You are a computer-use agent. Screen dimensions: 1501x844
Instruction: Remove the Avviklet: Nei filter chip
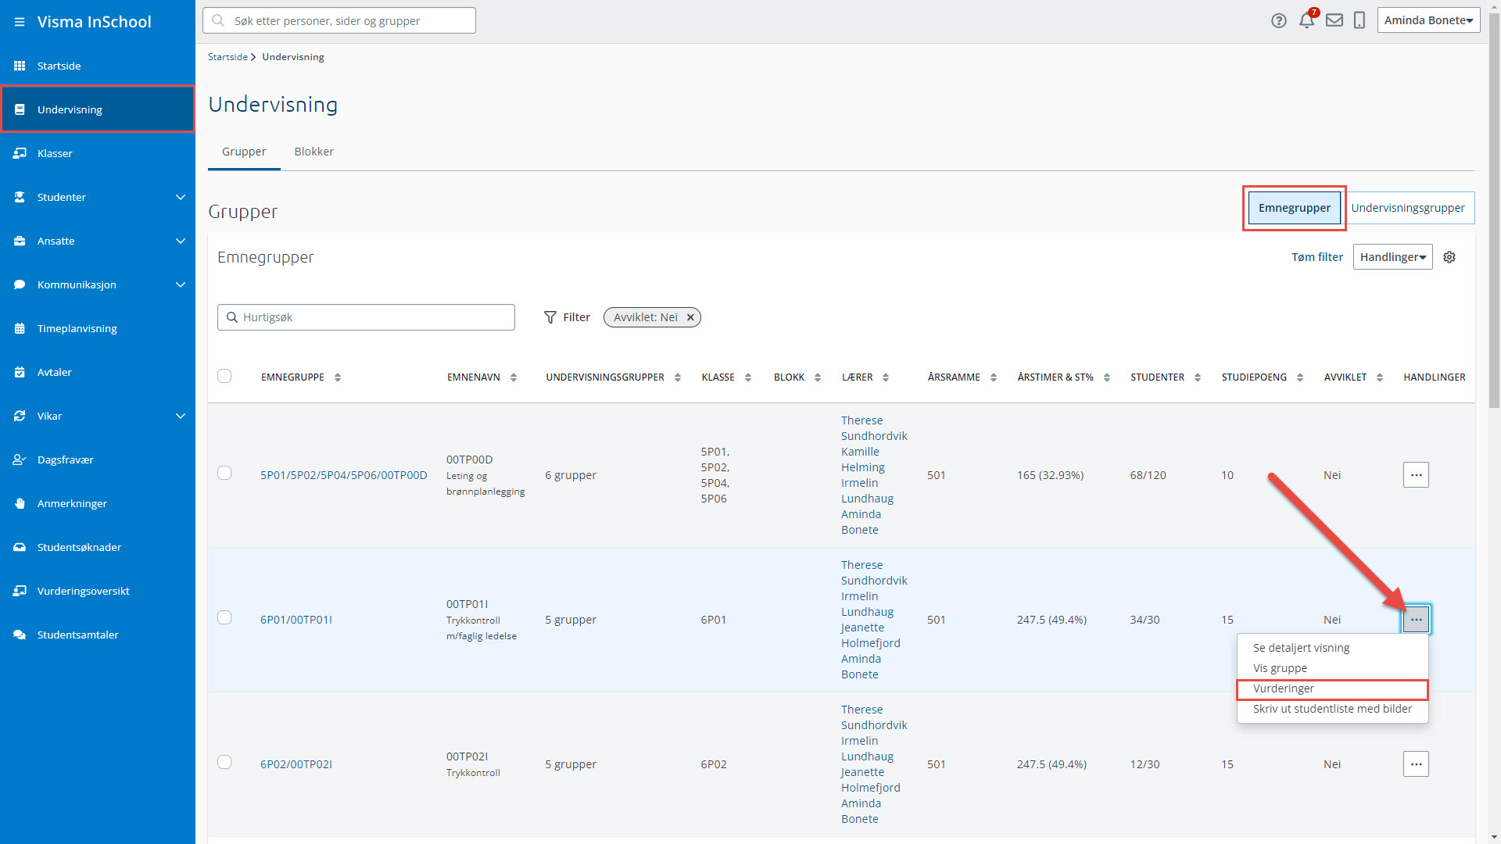click(690, 317)
